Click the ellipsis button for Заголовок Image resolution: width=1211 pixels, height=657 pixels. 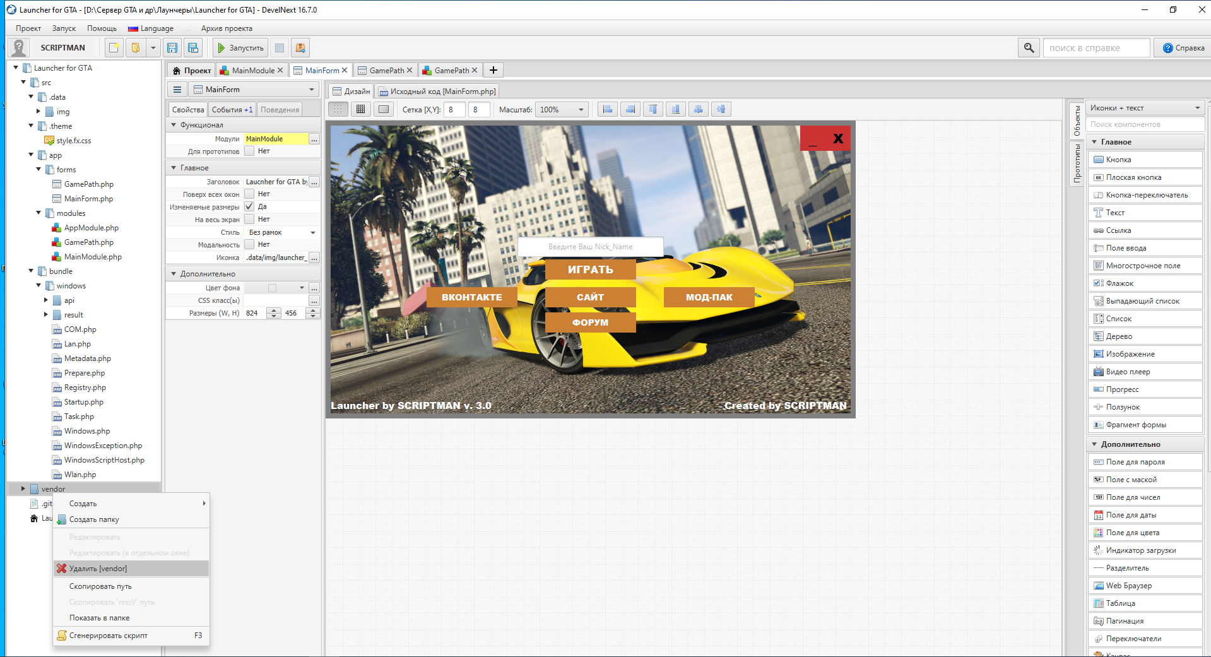[x=314, y=182]
